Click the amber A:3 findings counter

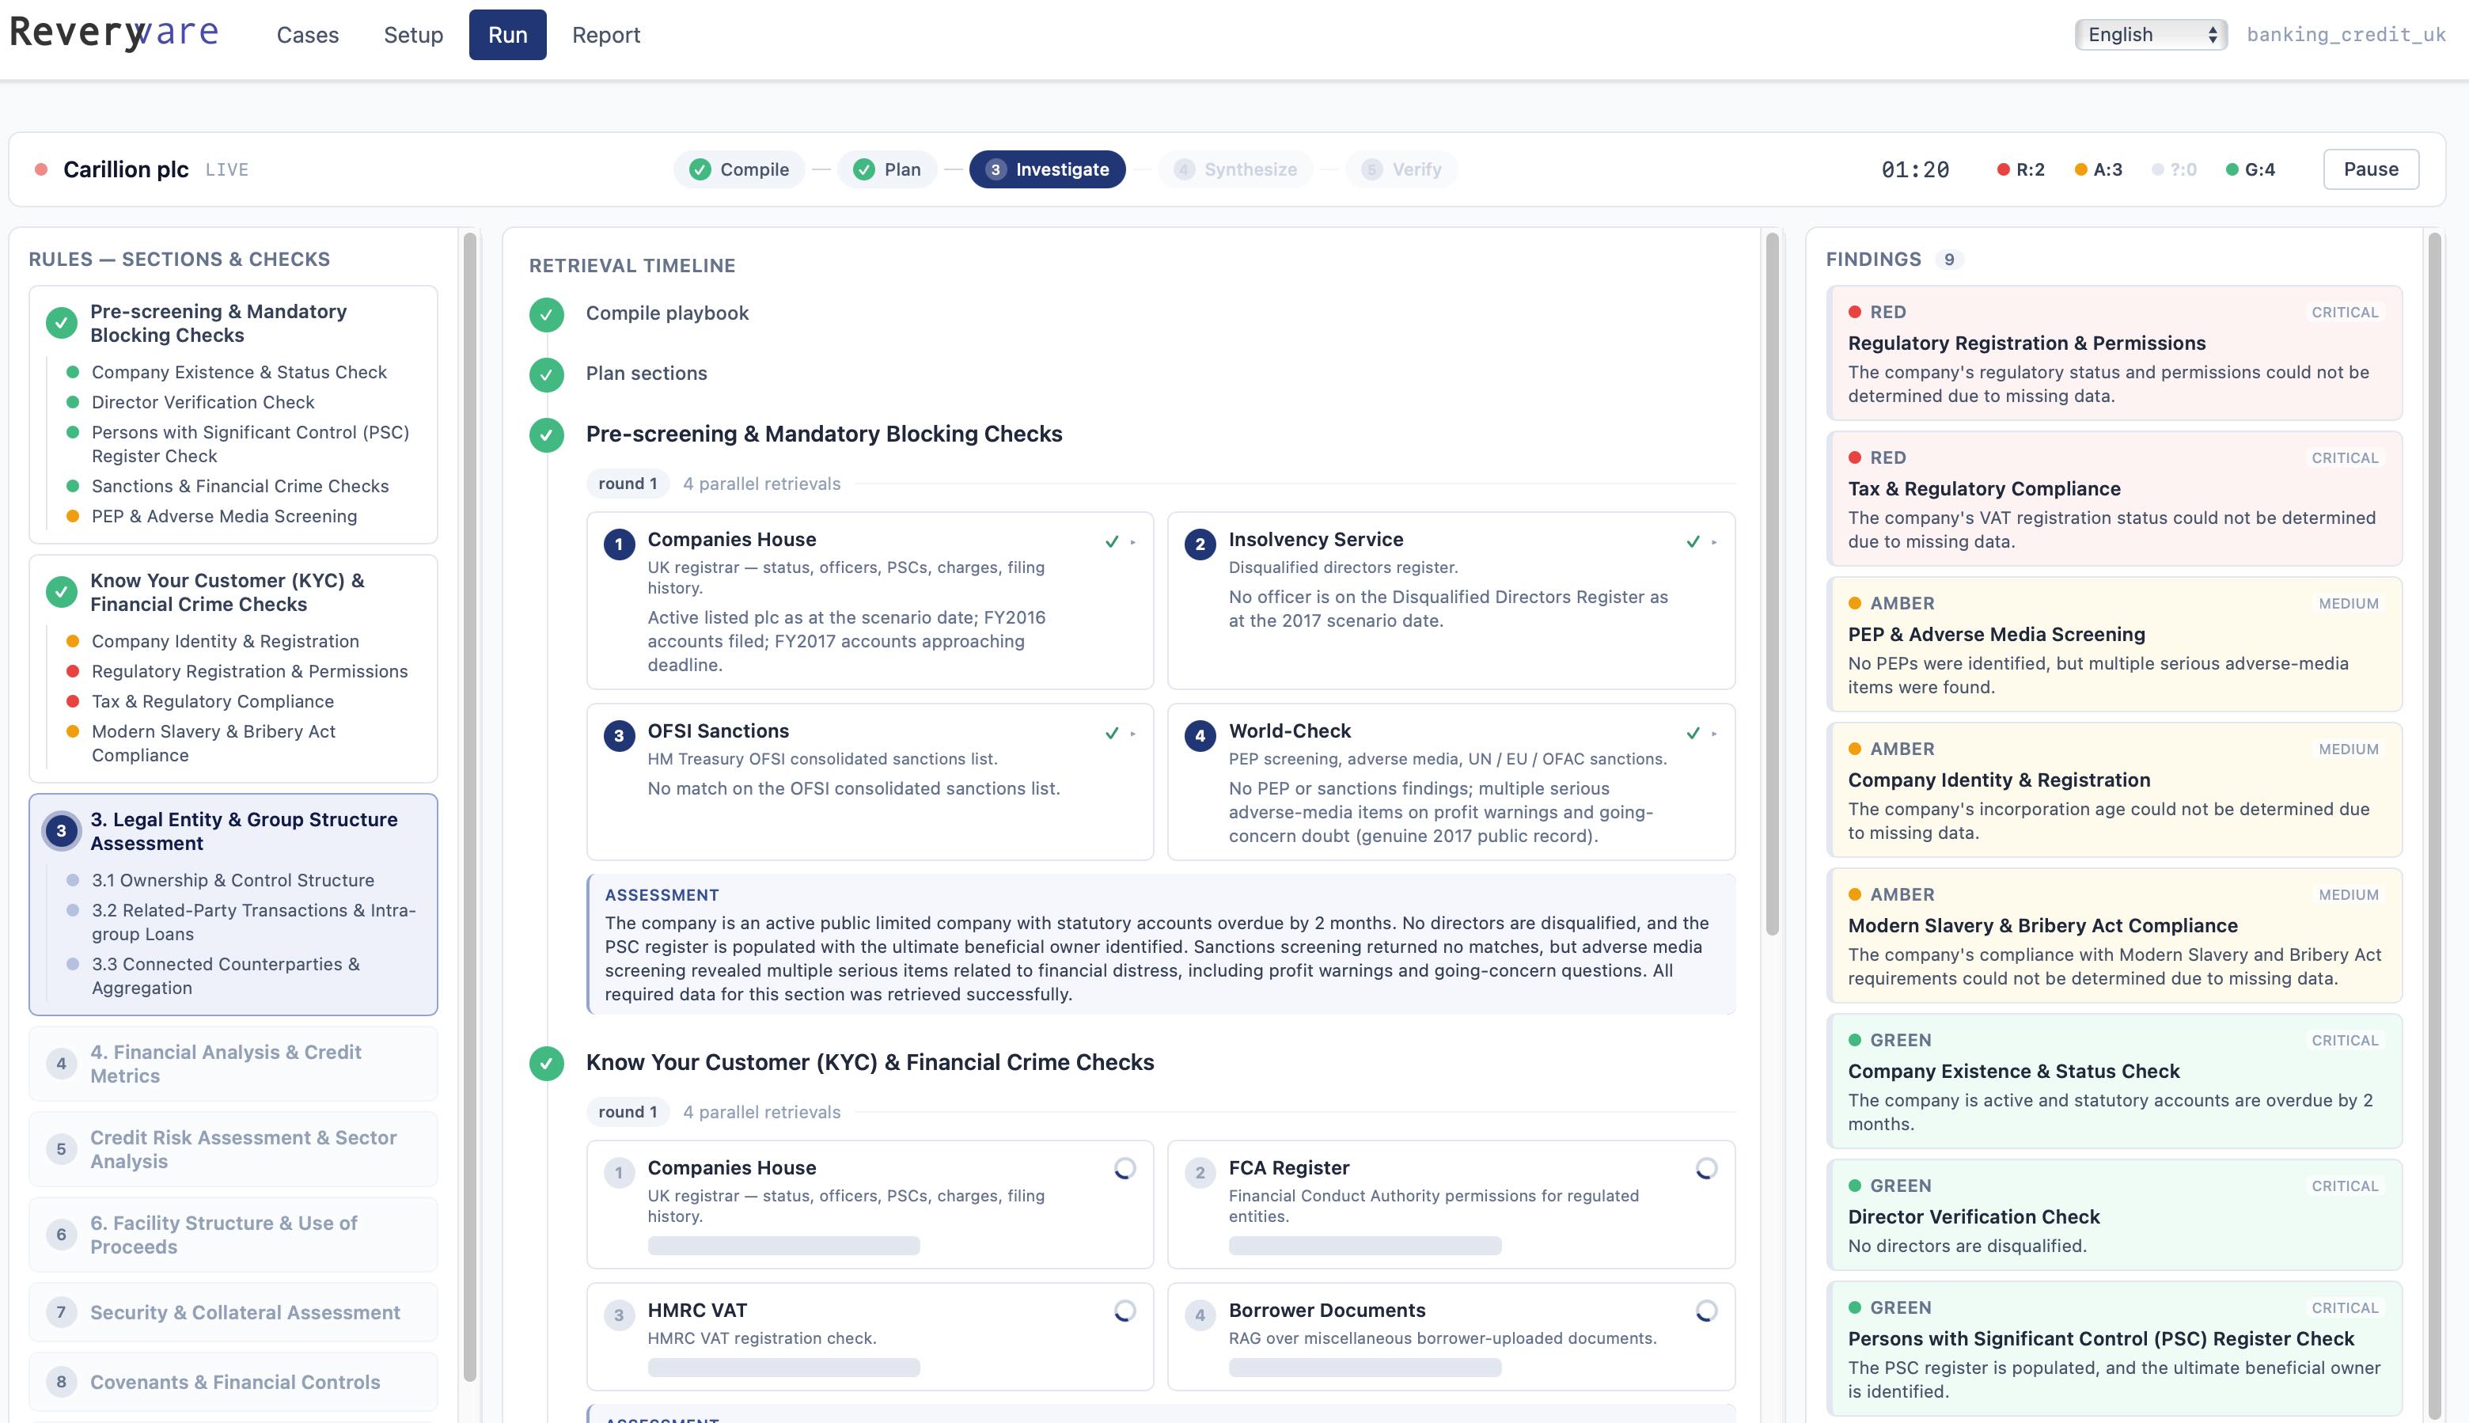[x=2099, y=169]
